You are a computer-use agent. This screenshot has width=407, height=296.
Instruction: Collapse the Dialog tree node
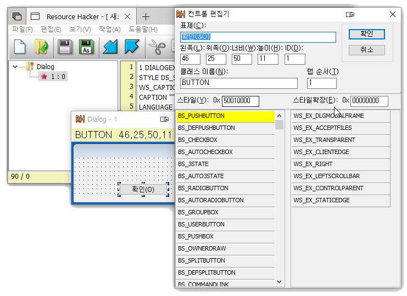click(15, 66)
